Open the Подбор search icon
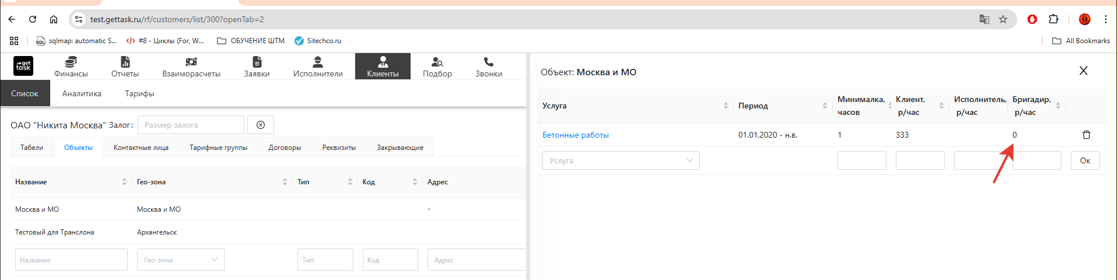This screenshot has width=1118, height=280. click(437, 62)
